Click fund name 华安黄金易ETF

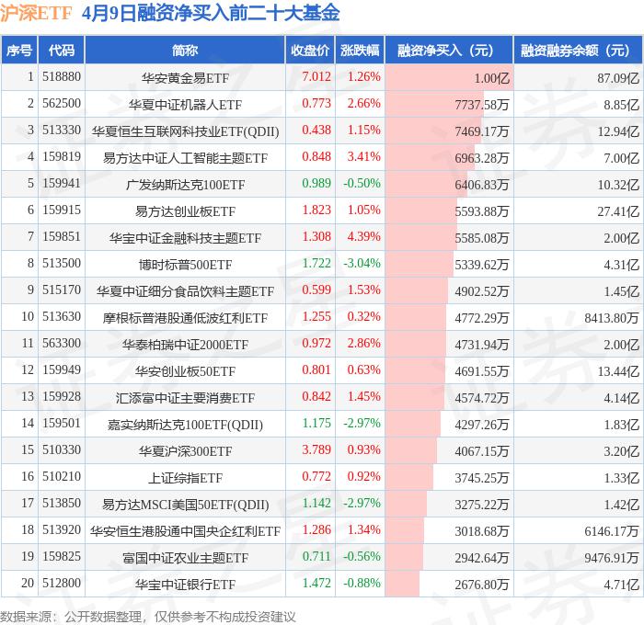point(185,77)
